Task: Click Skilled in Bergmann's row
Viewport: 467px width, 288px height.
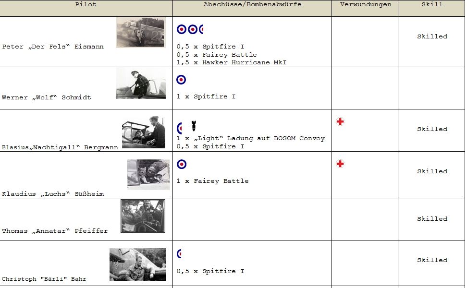Action: [x=432, y=129]
